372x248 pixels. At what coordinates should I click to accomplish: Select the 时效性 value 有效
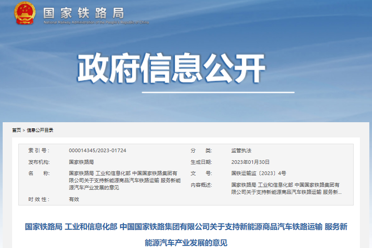tap(74, 199)
